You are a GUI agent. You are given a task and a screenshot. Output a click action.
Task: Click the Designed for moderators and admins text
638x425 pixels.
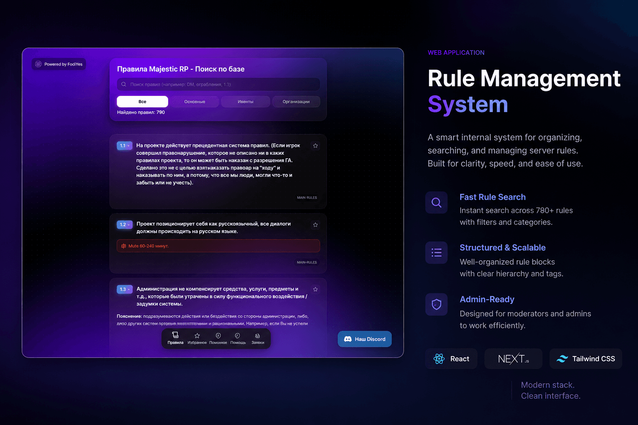click(x=525, y=320)
